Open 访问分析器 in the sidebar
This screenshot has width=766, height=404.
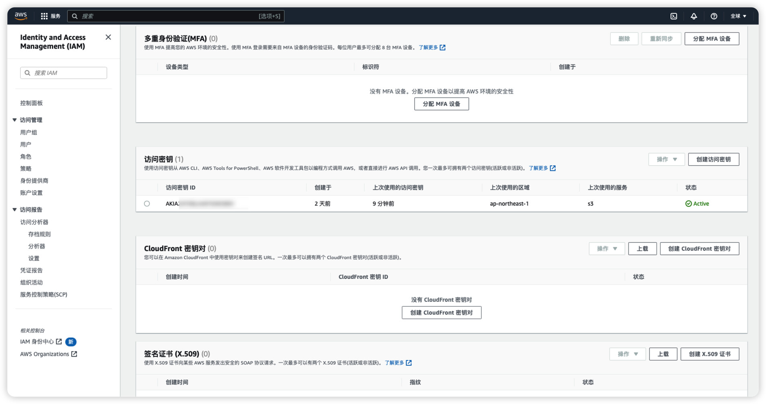(34, 222)
